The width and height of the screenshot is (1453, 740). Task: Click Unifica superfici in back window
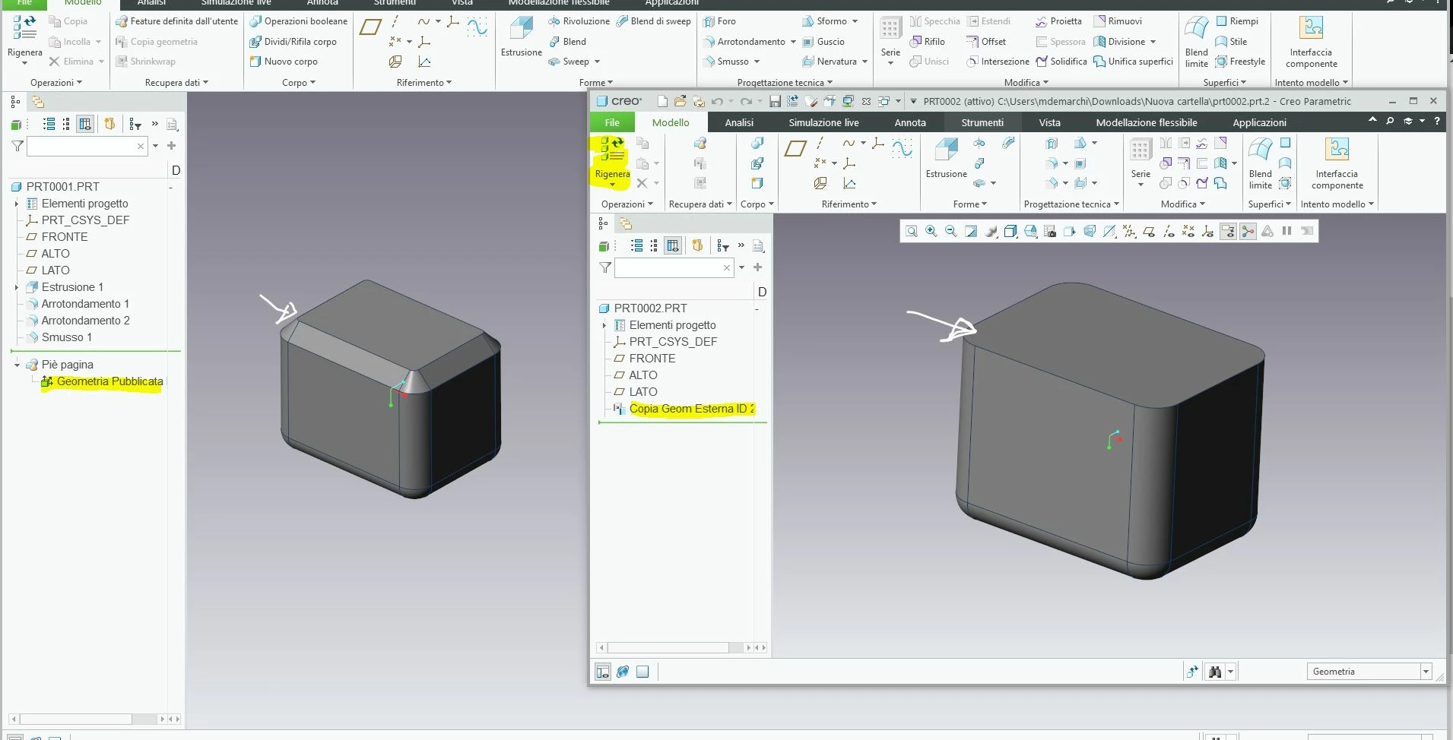point(1133,62)
